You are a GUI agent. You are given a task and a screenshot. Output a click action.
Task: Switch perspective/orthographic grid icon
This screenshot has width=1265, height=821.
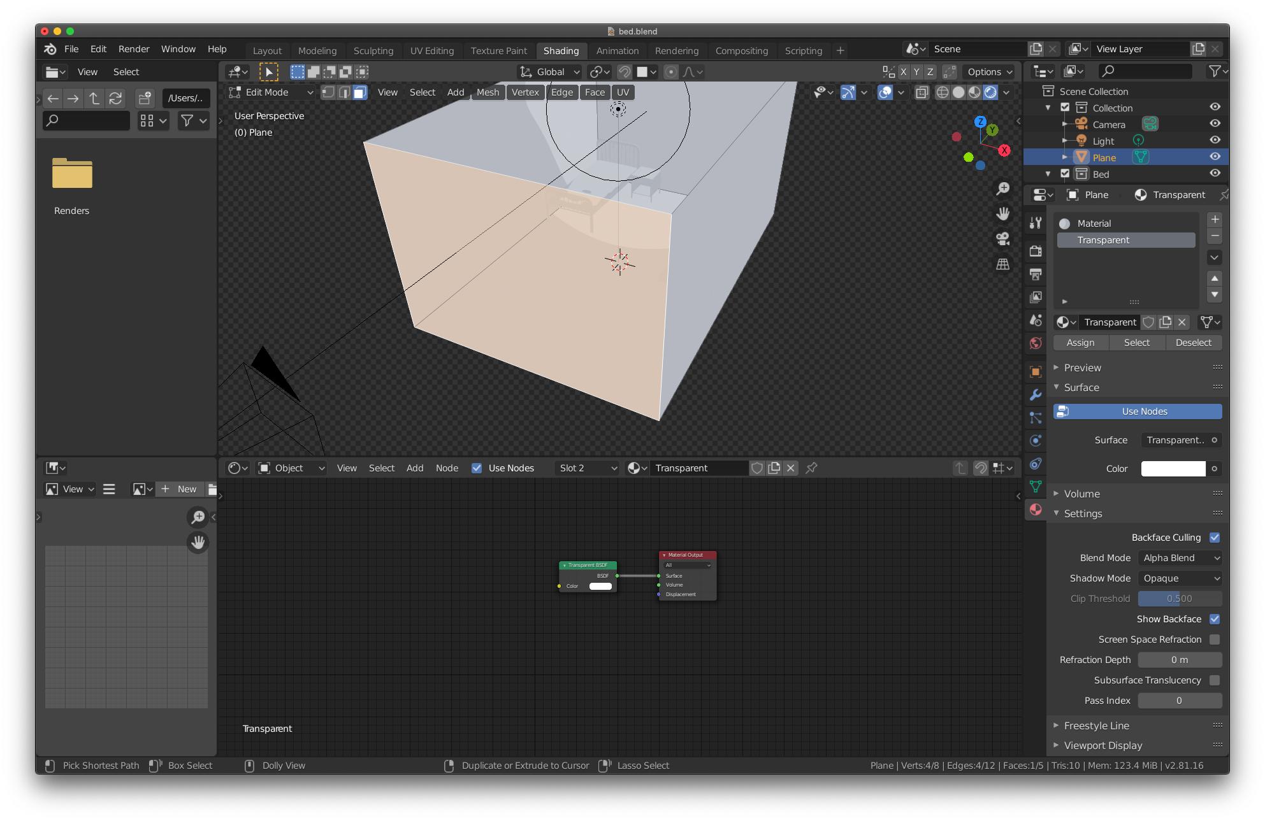1003,264
